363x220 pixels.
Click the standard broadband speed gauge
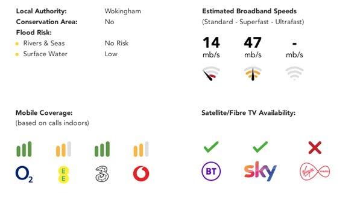pyautogui.click(x=211, y=74)
